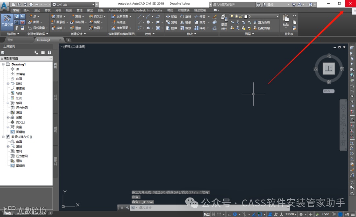356x217 pixels.
Task: Open the 1:1000 annotation scale dropdown
Action: tap(291, 214)
